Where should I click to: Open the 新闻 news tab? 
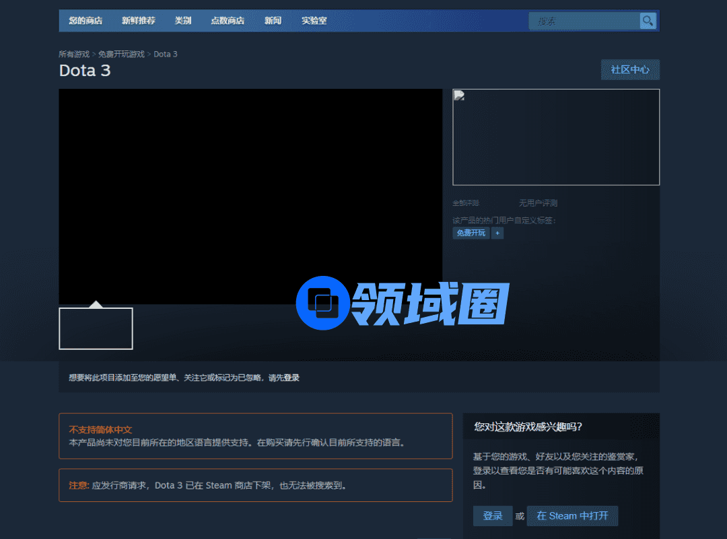point(273,21)
